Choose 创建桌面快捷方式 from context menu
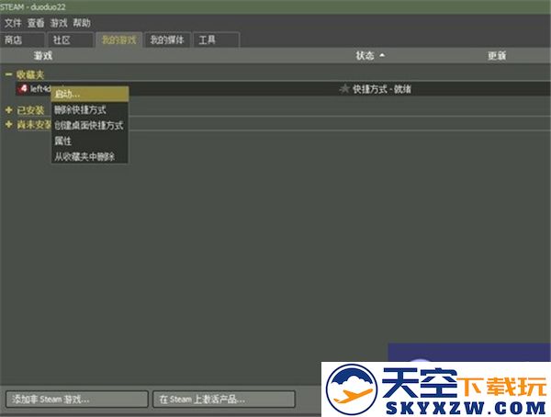This screenshot has width=551, height=417. pyautogui.click(x=90, y=125)
